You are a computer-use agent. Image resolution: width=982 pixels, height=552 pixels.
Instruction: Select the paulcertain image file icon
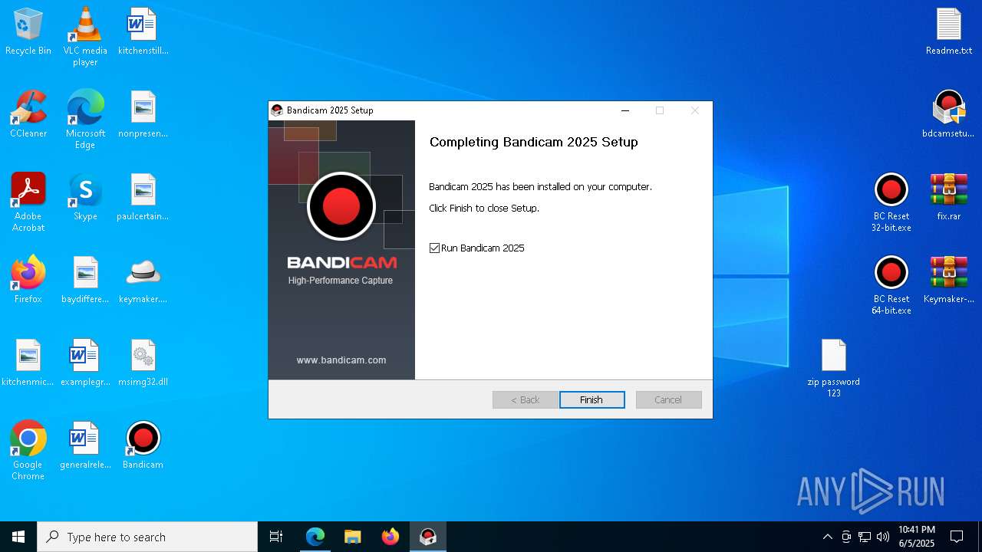pyautogui.click(x=143, y=198)
